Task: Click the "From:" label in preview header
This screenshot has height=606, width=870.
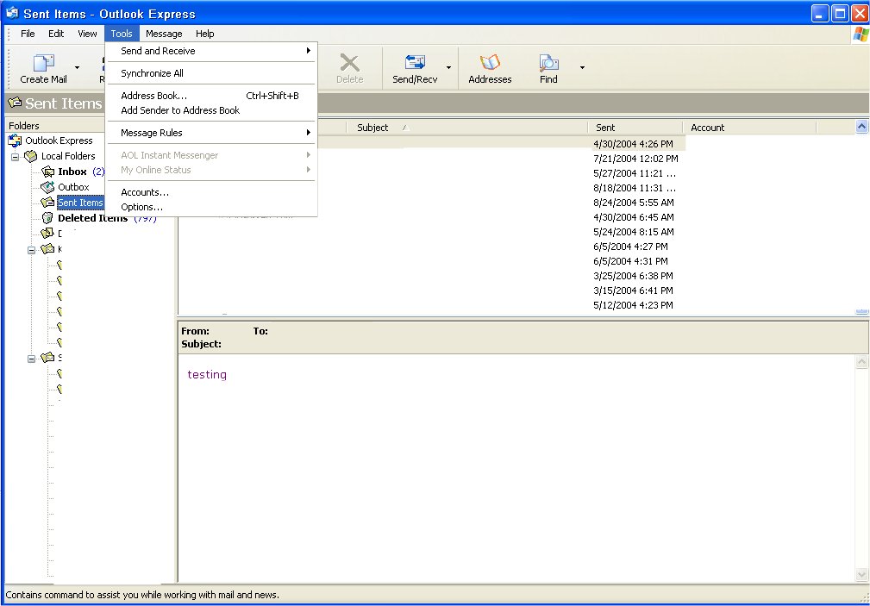Action: click(196, 331)
